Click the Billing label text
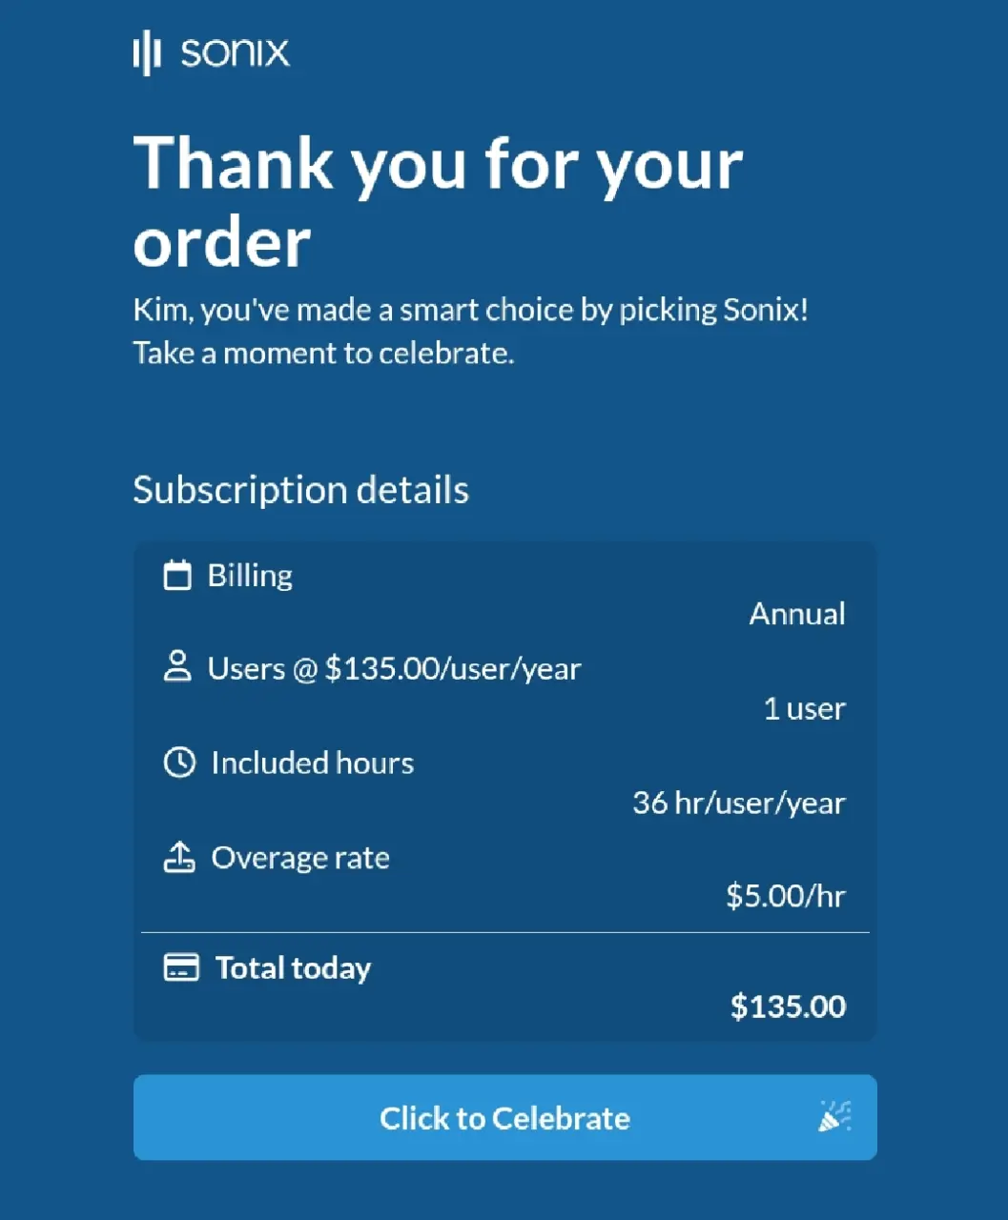Image resolution: width=1008 pixels, height=1220 pixels. 250,576
